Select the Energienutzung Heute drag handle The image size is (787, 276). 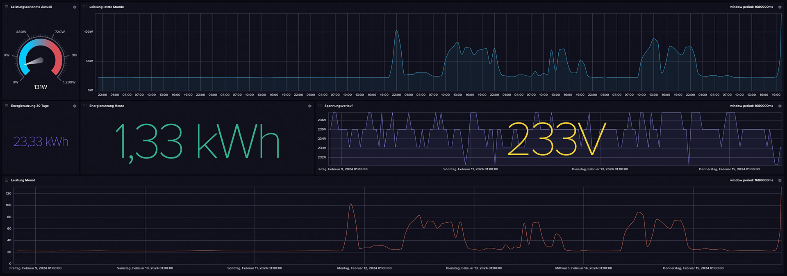click(85, 106)
